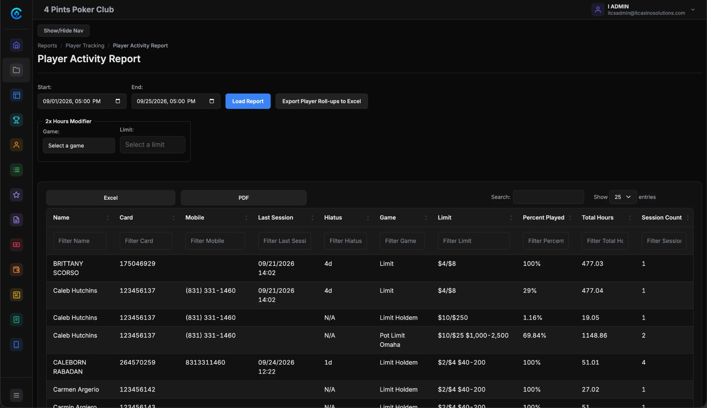
Task: Open the calendar picker for the Start date
Action: click(118, 101)
